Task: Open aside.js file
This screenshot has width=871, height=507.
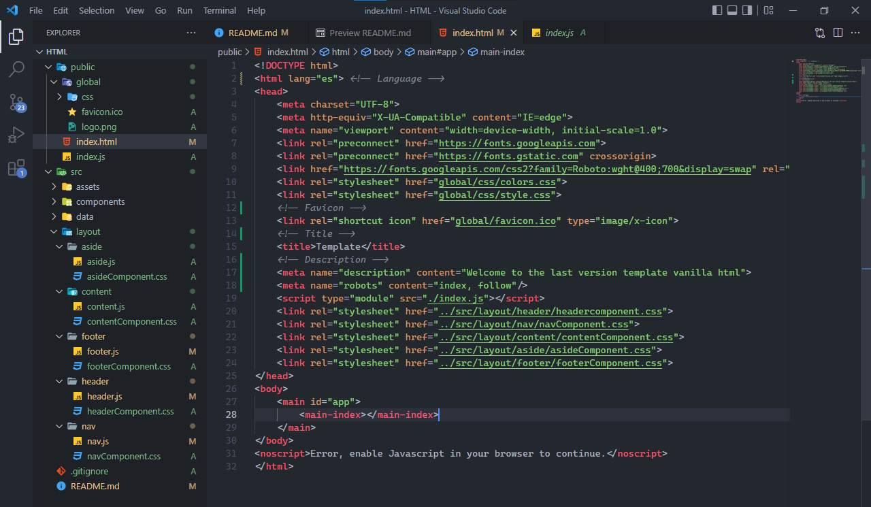Action: pyautogui.click(x=120, y=261)
